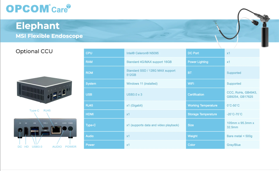Click the Optional CCU heading
This screenshot has width=279, height=171.
point(34,51)
